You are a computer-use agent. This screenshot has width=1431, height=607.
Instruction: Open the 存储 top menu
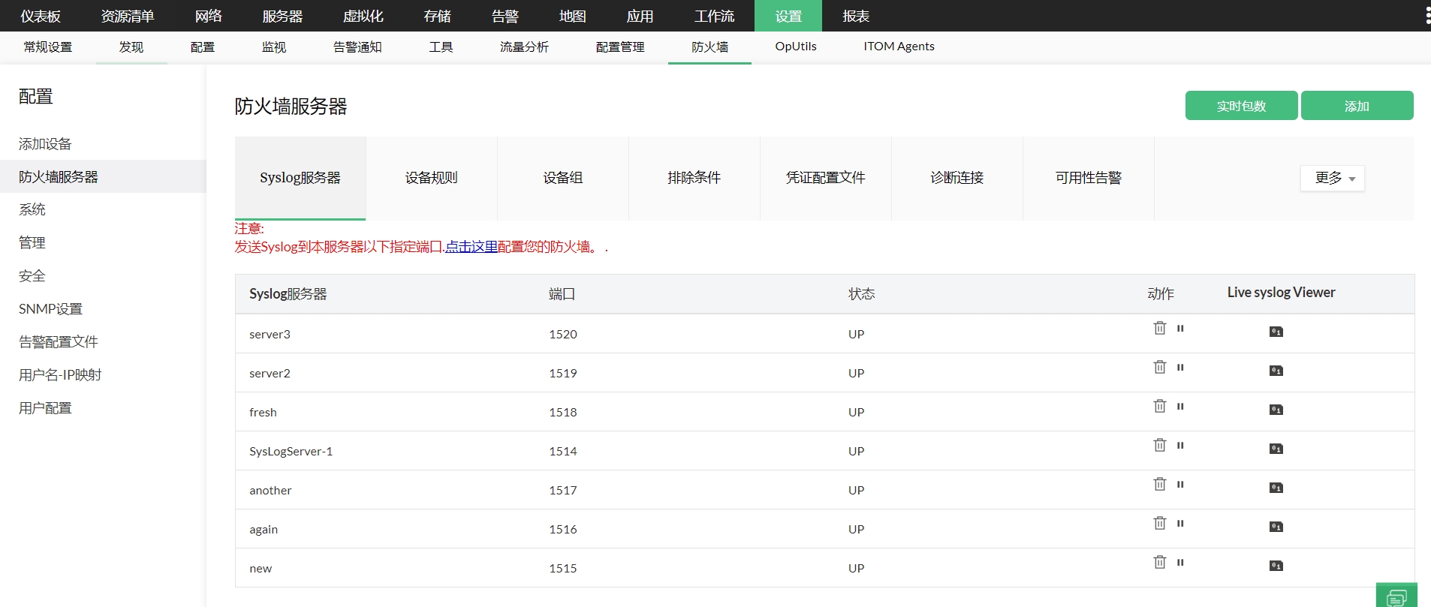click(x=438, y=16)
